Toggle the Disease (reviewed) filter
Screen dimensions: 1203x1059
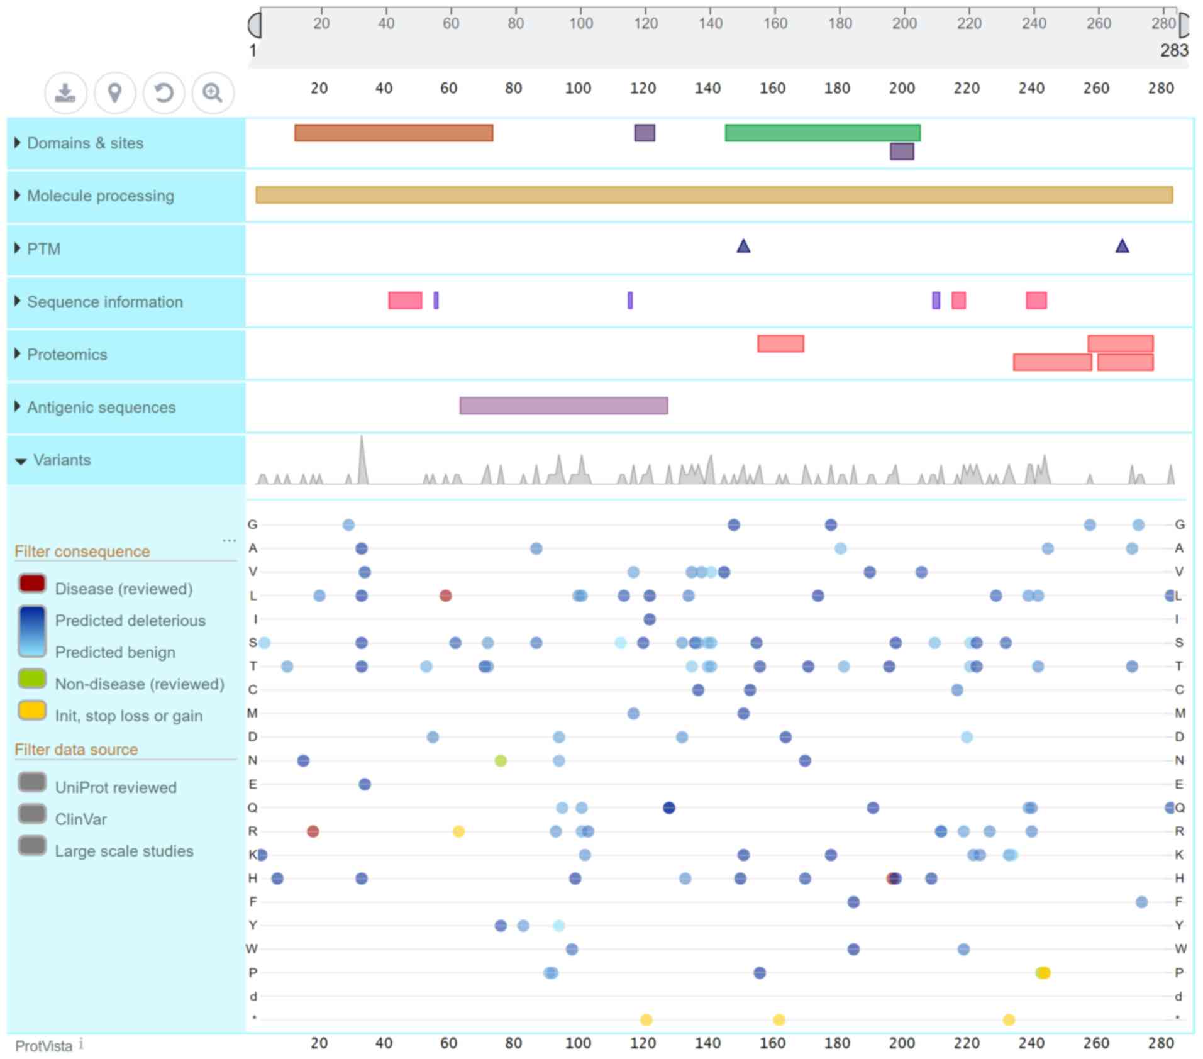click(x=32, y=584)
